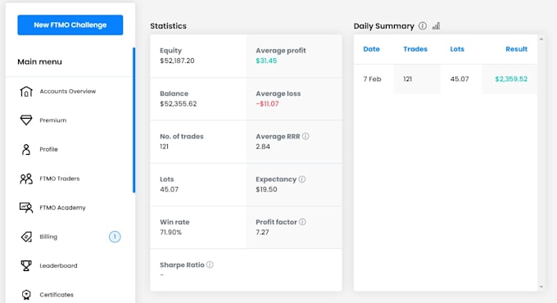
Task: Open the FTMO Academy icon
Action: (x=26, y=207)
